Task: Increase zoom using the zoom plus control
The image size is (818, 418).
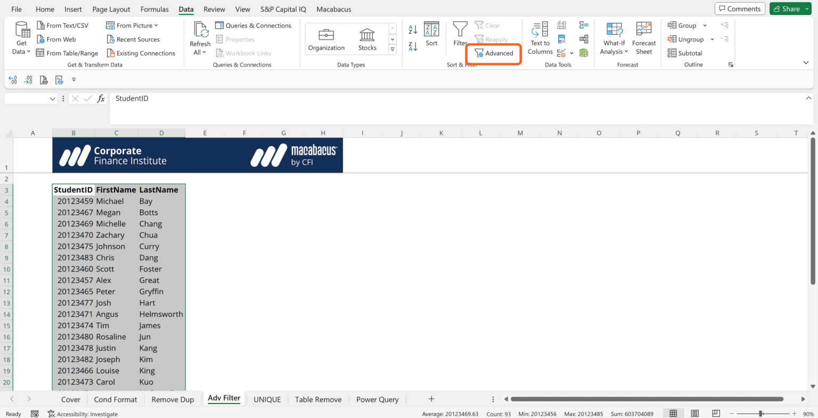Action: 795,413
